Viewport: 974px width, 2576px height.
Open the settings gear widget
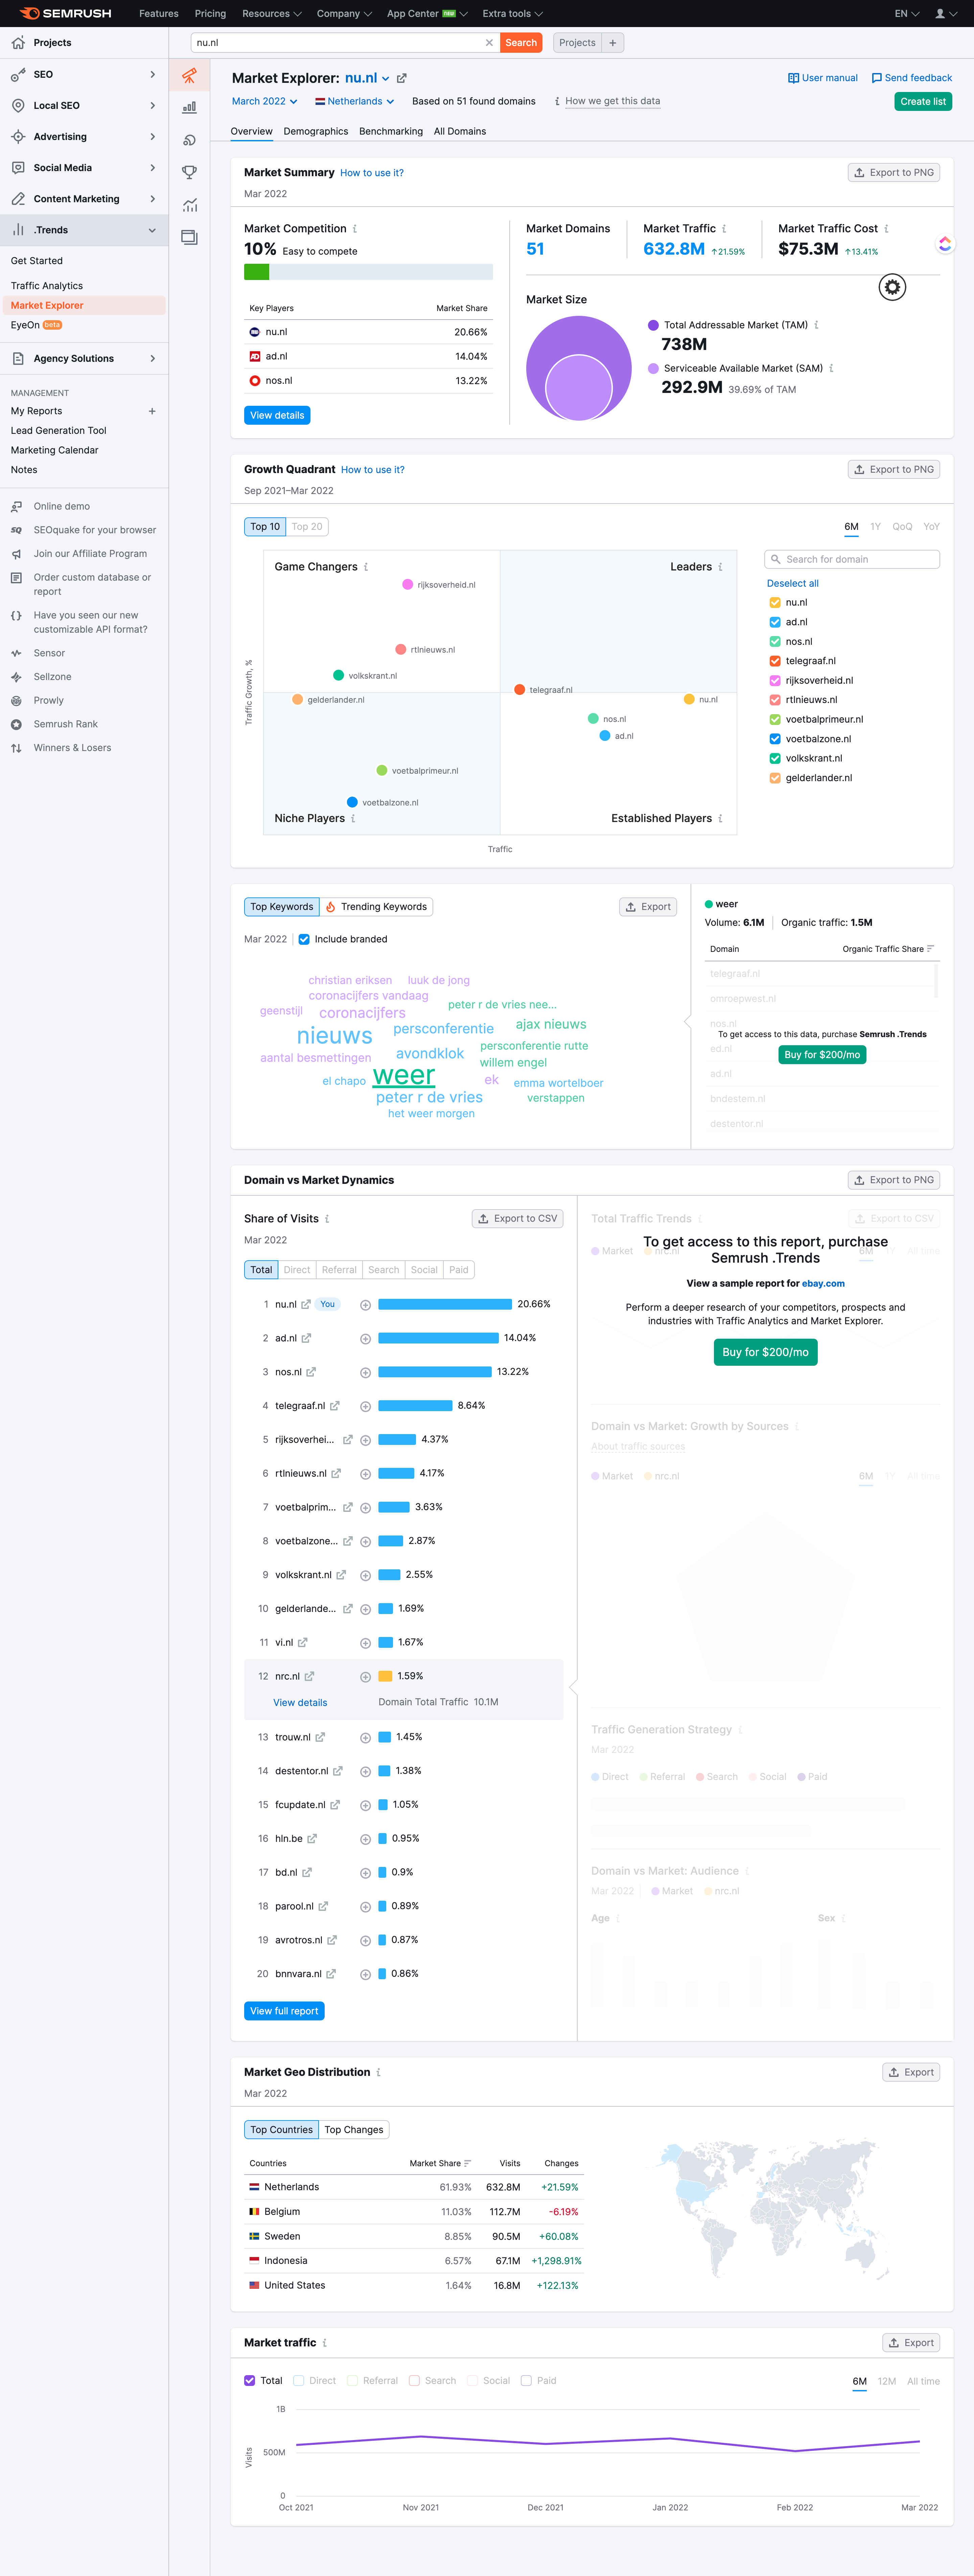coord(892,287)
